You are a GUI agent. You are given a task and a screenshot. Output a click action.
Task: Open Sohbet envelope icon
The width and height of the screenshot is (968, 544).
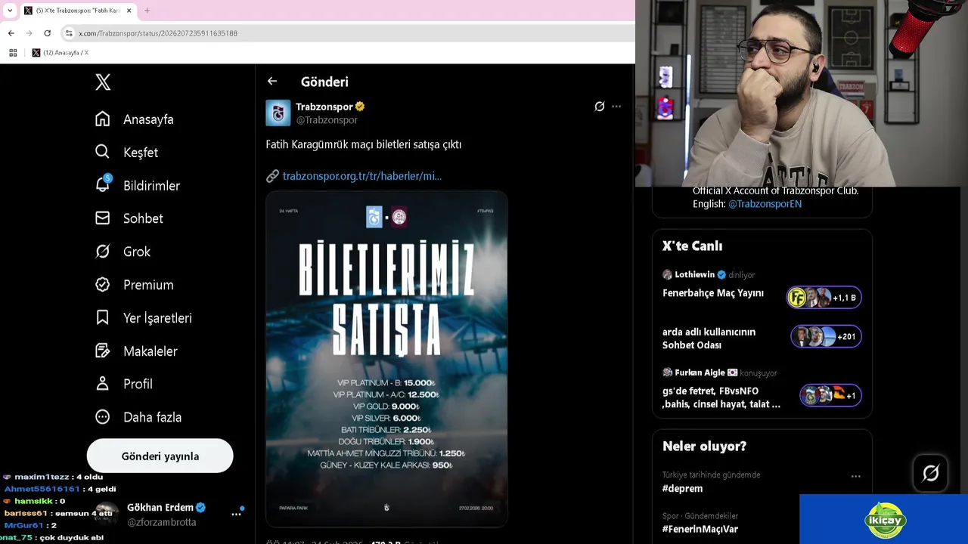pyautogui.click(x=103, y=218)
